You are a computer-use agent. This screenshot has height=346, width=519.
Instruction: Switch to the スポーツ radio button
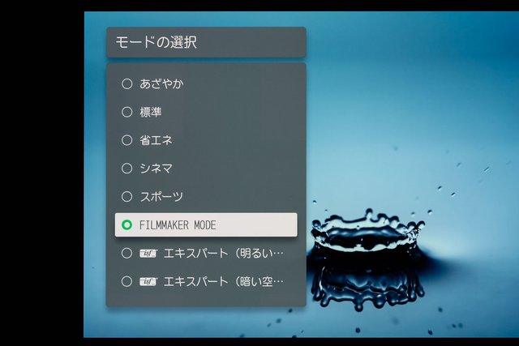tap(127, 196)
